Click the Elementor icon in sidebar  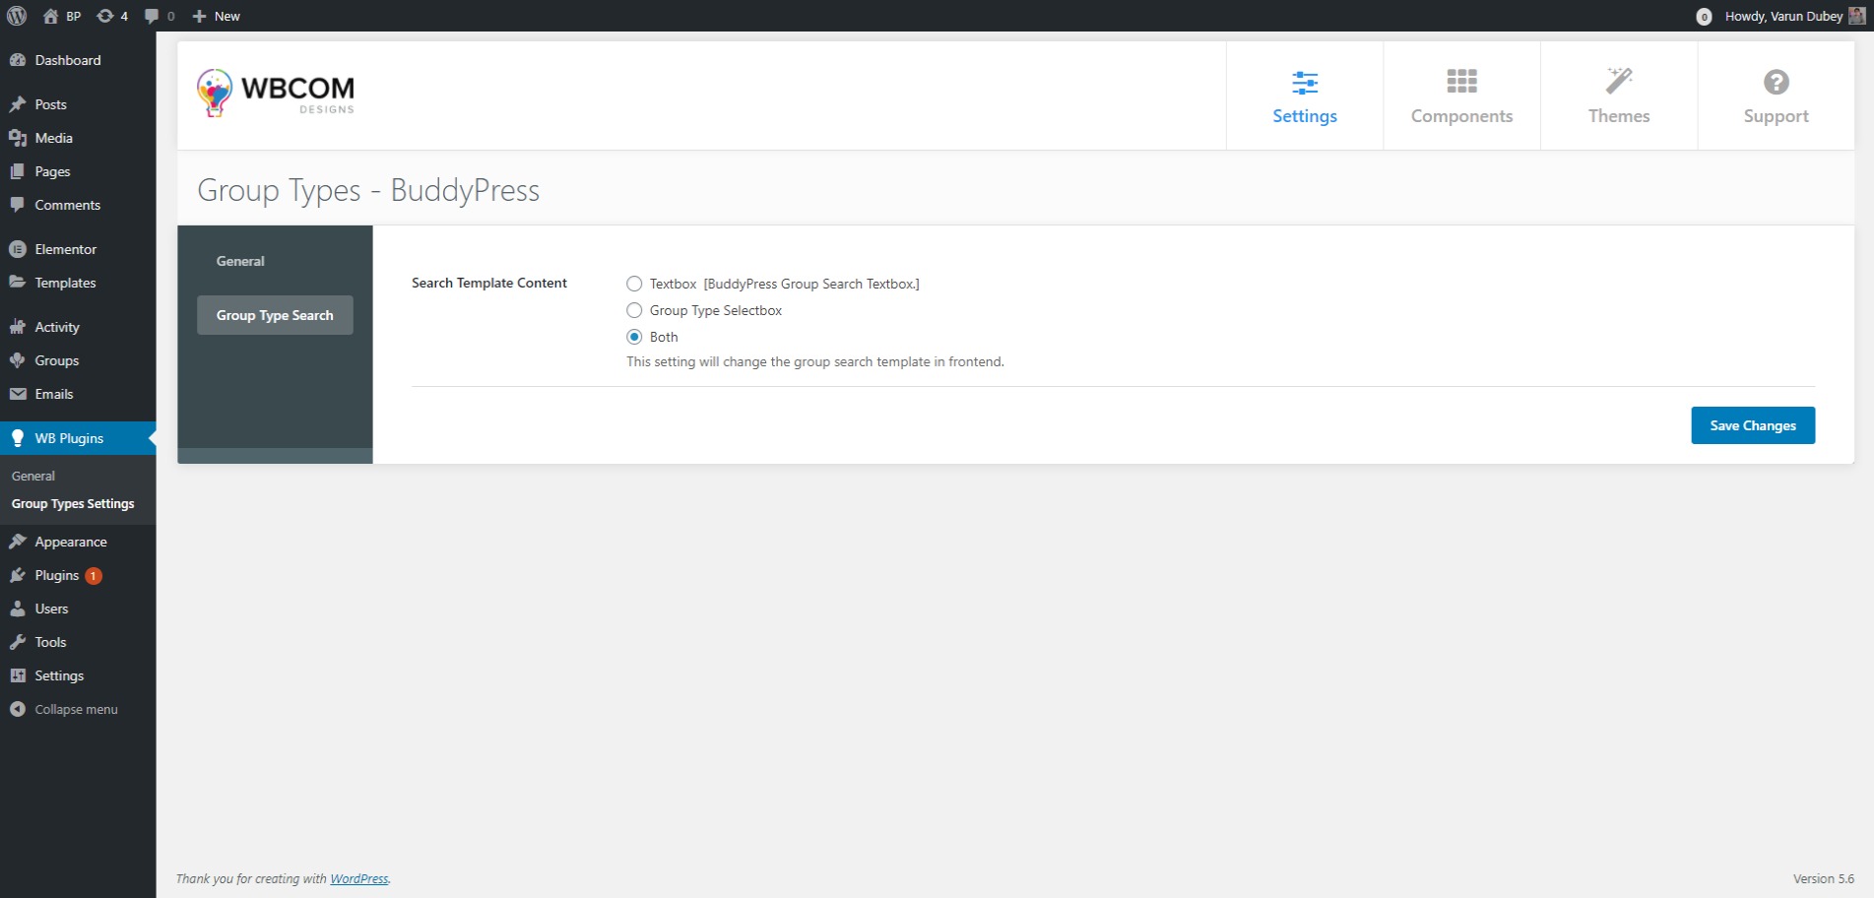point(18,249)
